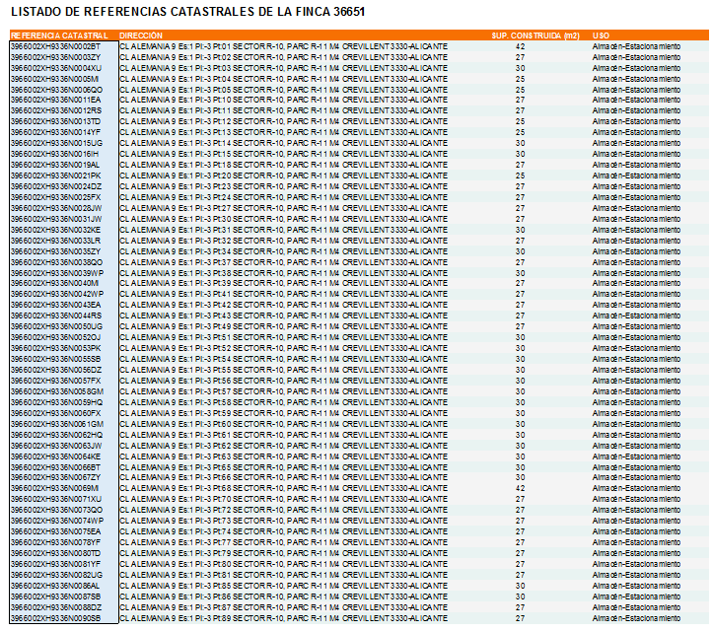Select the DIRECCIÓN column header
This screenshot has height=632, width=713.
click(140, 35)
